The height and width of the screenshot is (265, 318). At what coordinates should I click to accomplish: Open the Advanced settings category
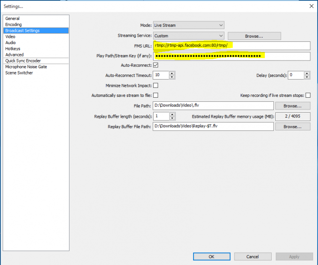click(x=36, y=55)
